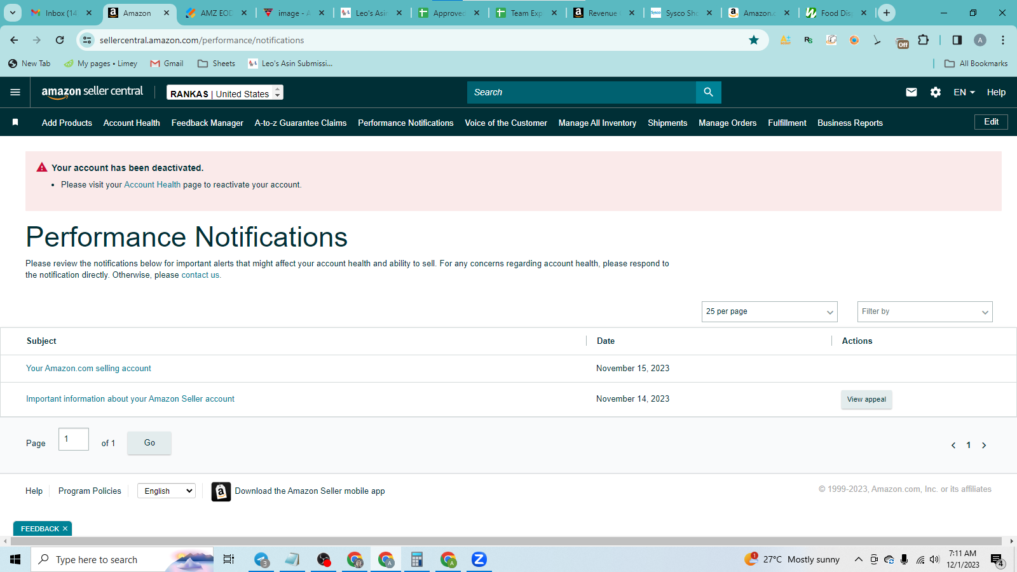Switch to the Inbox Gmail tab
The width and height of the screenshot is (1017, 572).
(62, 13)
